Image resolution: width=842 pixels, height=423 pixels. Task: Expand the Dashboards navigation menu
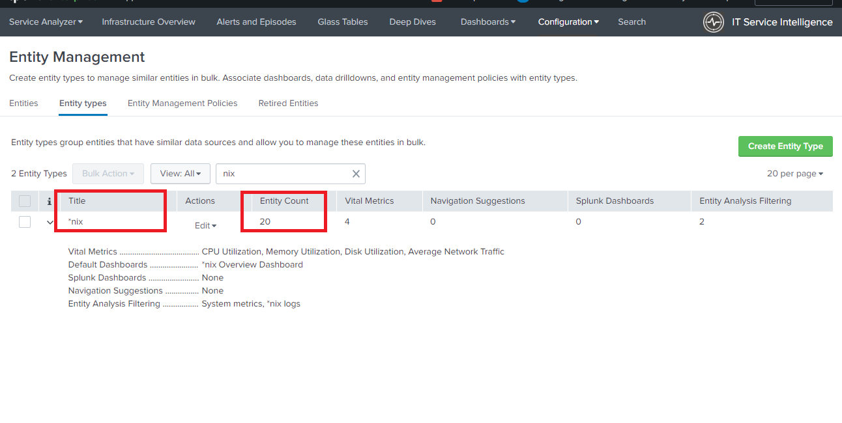(488, 22)
